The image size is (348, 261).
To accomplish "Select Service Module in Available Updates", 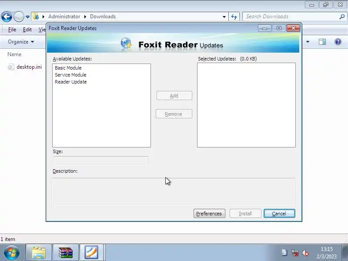I will (70, 75).
